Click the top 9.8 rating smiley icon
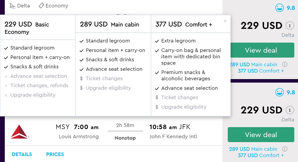298x162 pixels. [280, 8]
